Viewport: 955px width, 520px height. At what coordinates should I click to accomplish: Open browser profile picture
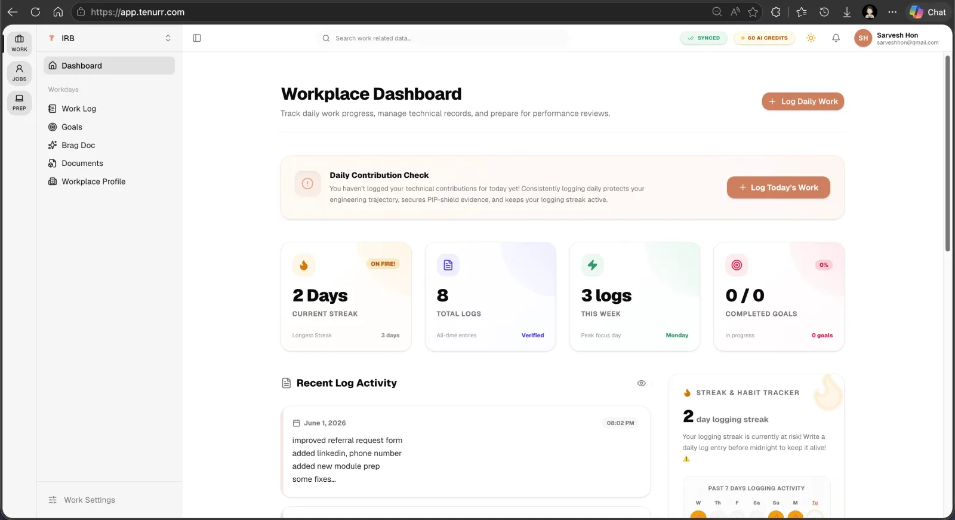pyautogui.click(x=870, y=12)
